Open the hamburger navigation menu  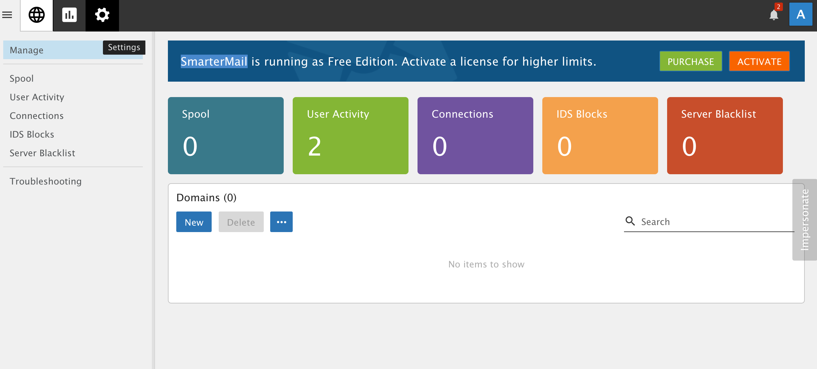click(7, 15)
